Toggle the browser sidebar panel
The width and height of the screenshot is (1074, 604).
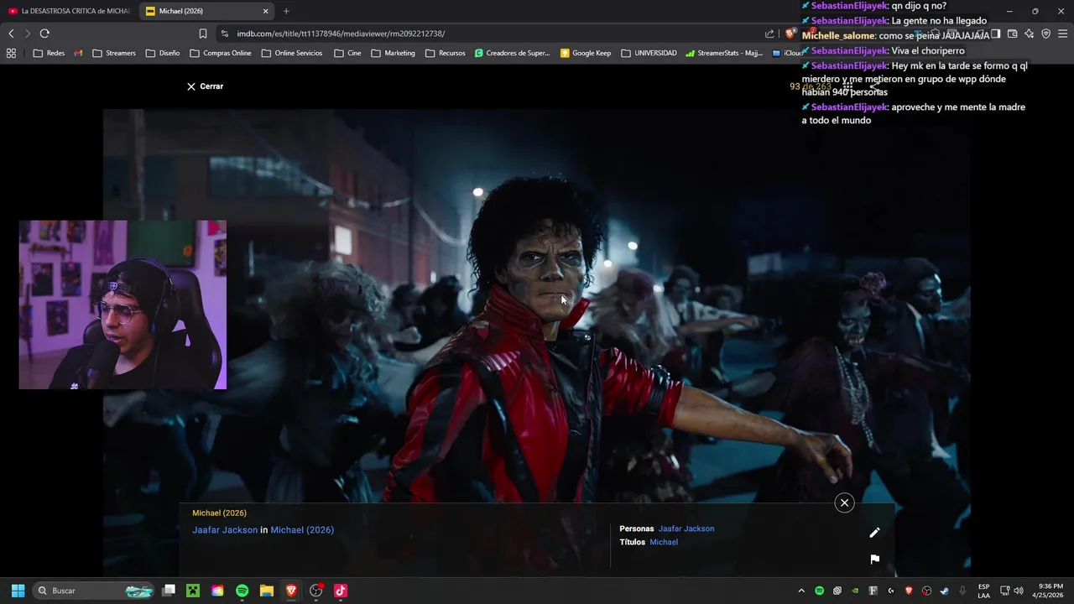coord(995,34)
